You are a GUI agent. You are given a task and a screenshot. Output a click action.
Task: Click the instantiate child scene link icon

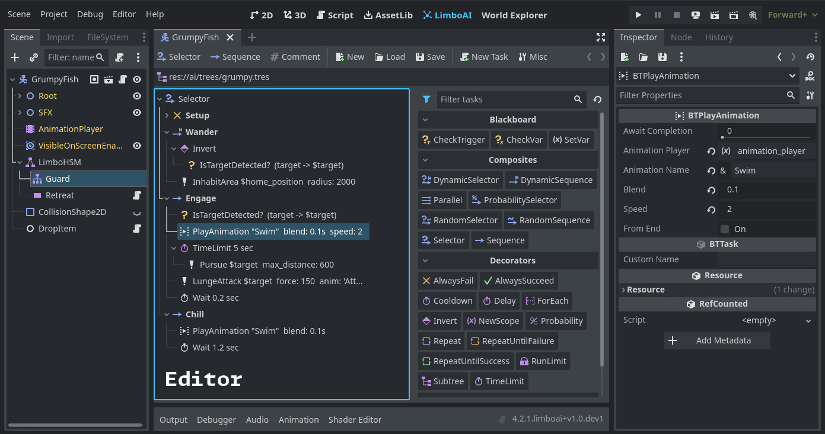(x=33, y=57)
